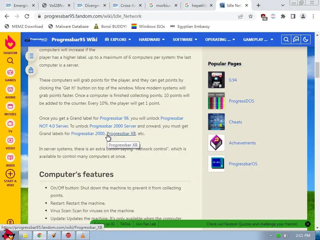This screenshot has height=240, width=320.
Task: Open the Cheats popular page thumbnail
Action: pyautogui.click(x=216, y=122)
